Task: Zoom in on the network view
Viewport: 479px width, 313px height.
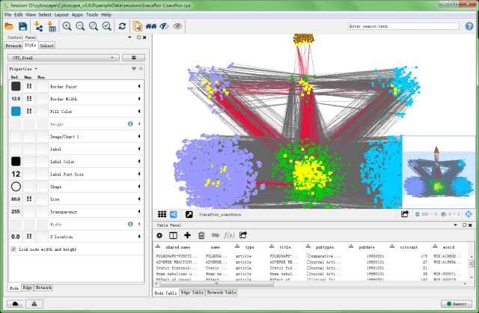Action: tap(67, 26)
